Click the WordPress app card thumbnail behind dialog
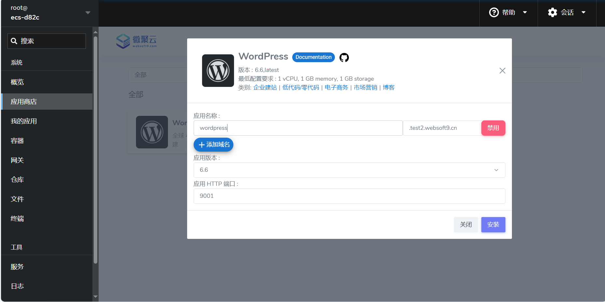The image size is (605, 302). coord(152,132)
